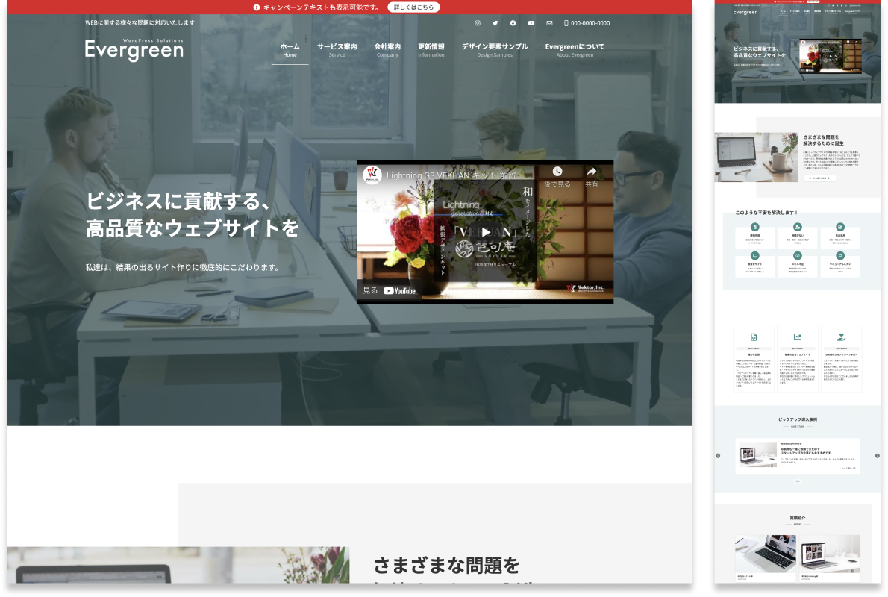This screenshot has width=888, height=597.
Task: Open Evergreenについて About menu item
Action: coord(575,50)
